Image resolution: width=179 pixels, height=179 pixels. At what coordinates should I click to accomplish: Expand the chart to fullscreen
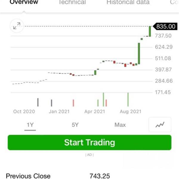click(x=17, y=26)
